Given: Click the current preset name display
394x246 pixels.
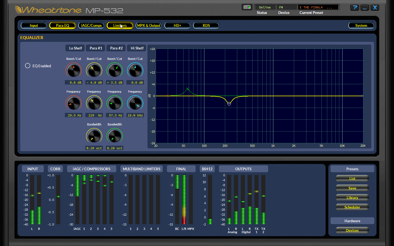Looking at the screenshot, I should pos(318,7).
